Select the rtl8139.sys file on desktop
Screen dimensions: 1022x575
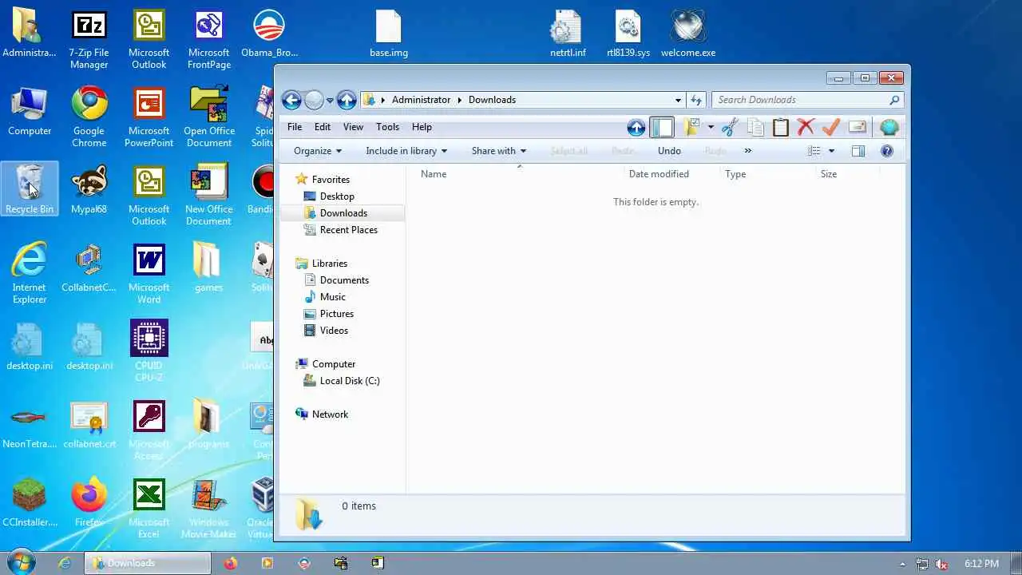click(628, 34)
